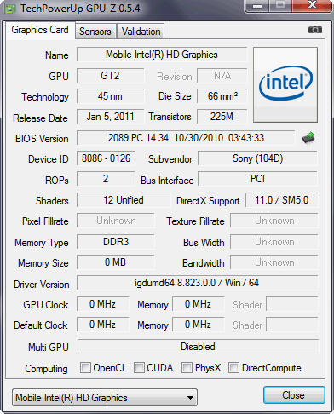334x414 pixels.
Task: Toggle the PhysX checkbox
Action: click(187, 367)
